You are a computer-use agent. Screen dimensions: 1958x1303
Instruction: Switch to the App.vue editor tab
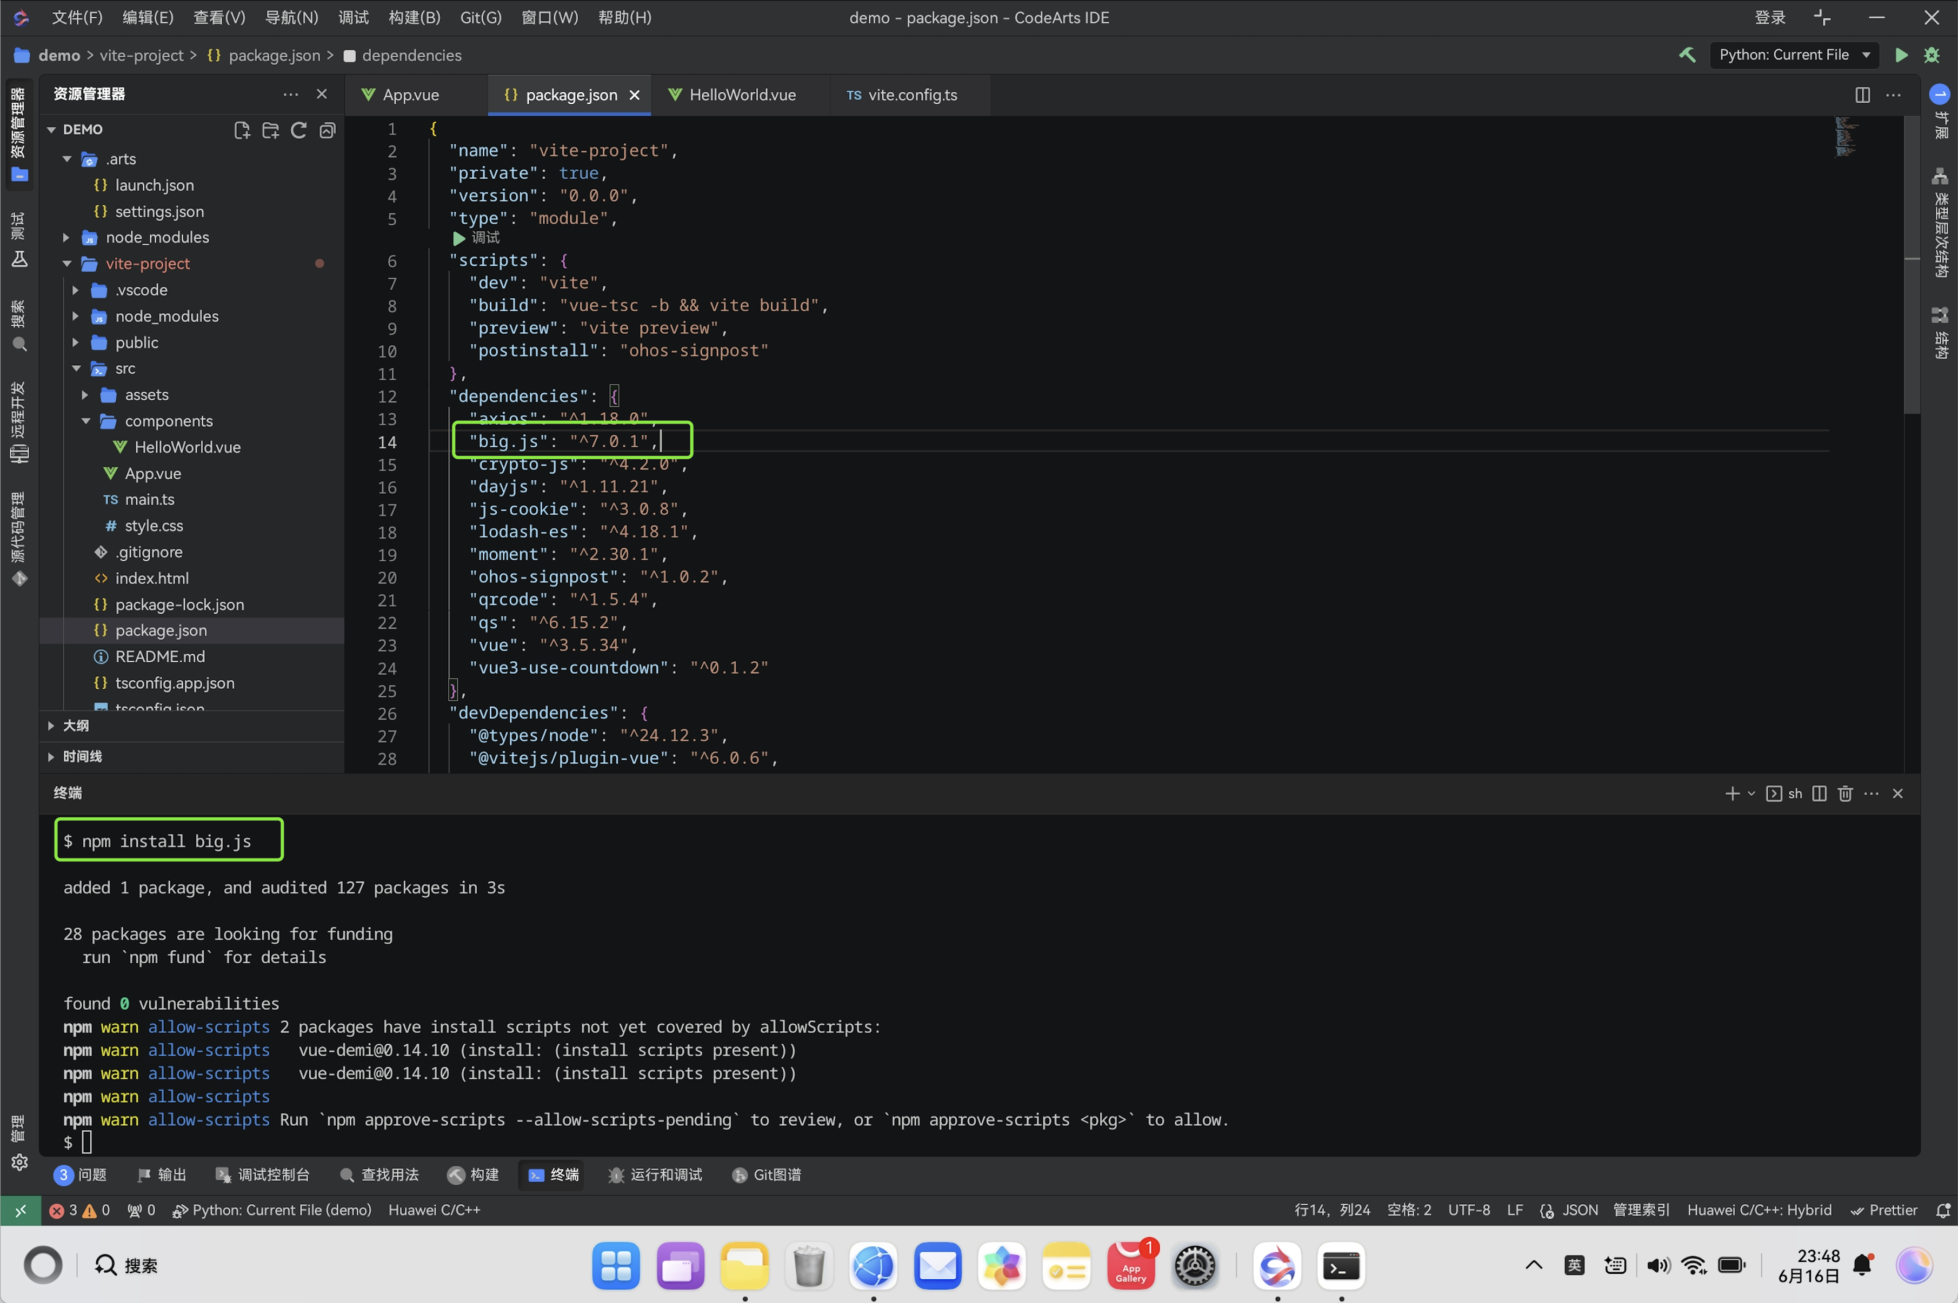411,95
